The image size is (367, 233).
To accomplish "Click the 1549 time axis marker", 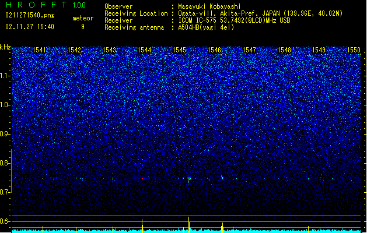I will [x=319, y=50].
